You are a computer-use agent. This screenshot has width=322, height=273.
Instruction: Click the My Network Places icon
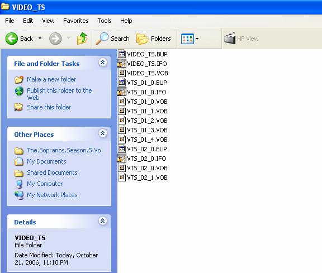coord(19,195)
